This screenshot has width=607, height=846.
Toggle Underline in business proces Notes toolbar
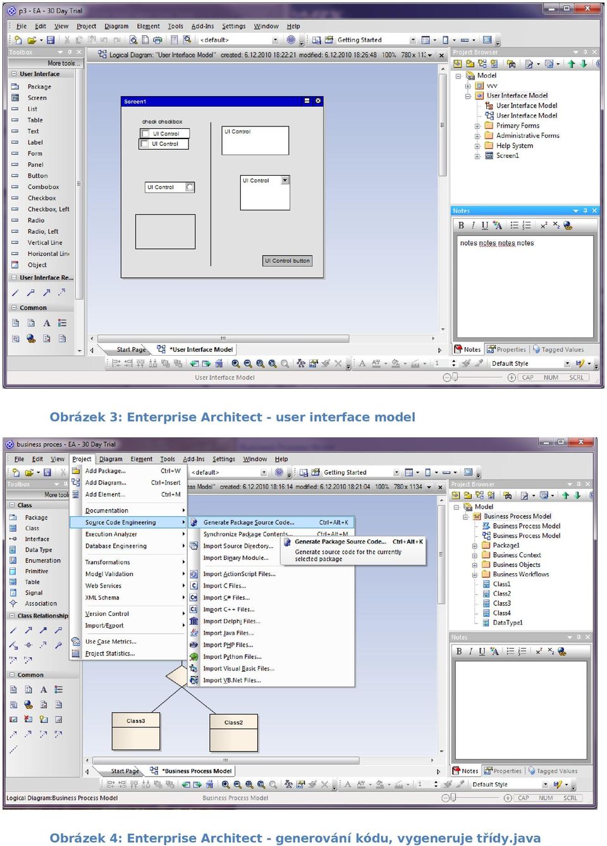pos(482,651)
